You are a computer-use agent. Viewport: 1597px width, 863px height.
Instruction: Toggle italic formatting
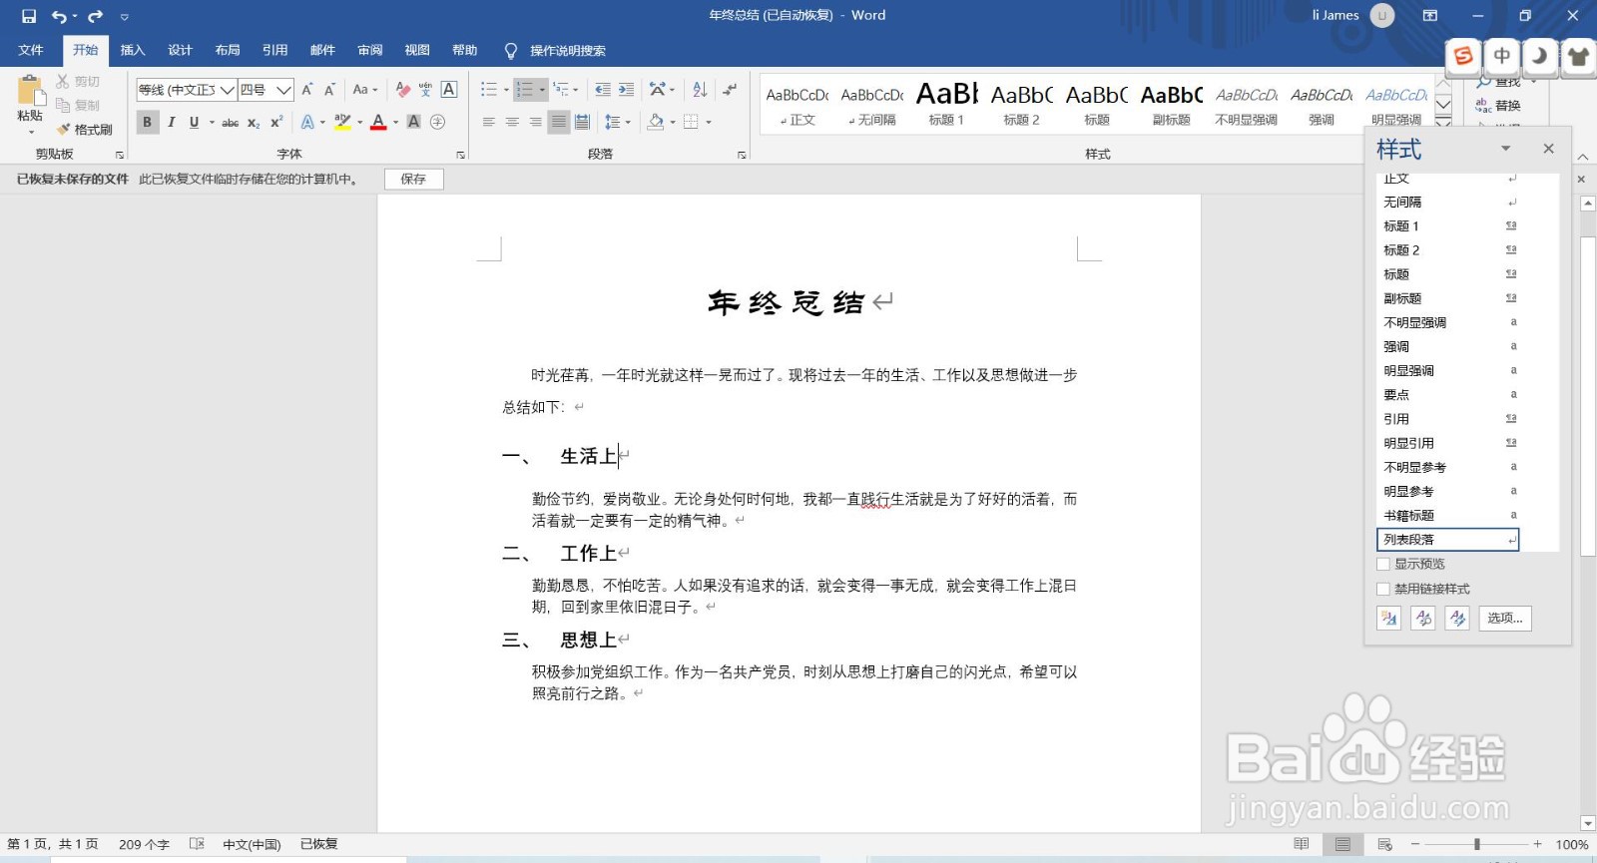coord(171,122)
